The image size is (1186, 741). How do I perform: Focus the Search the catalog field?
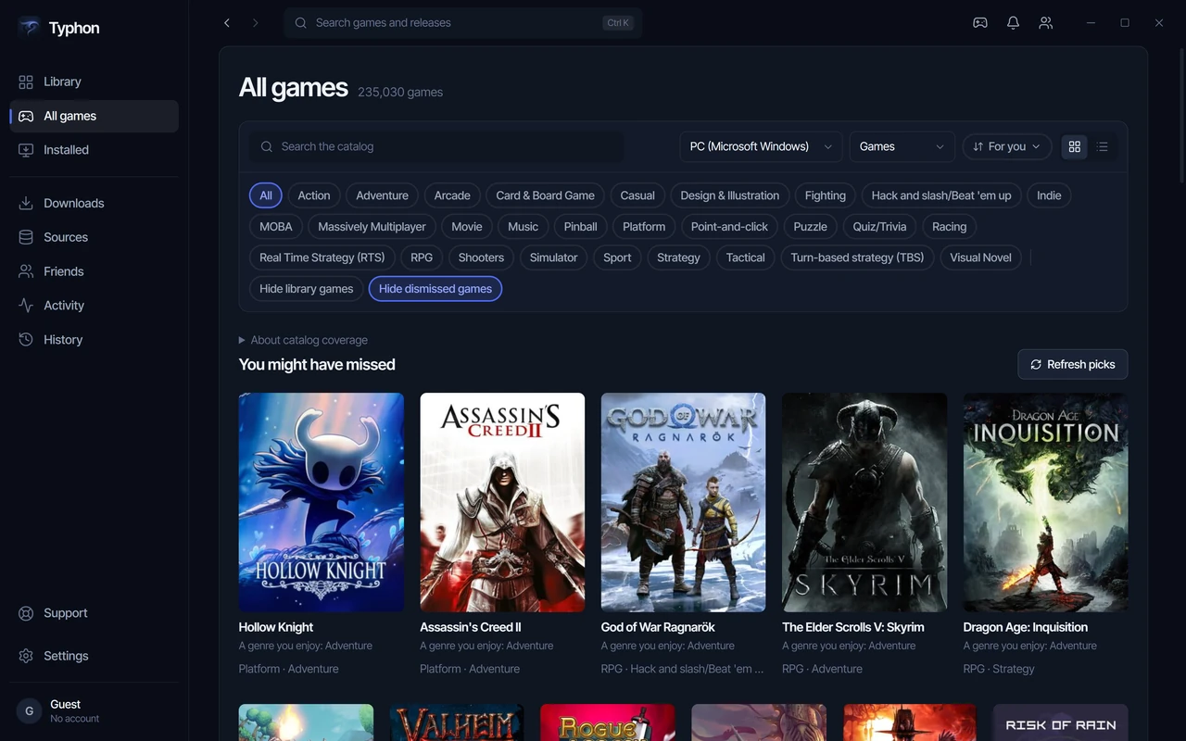[x=436, y=146]
